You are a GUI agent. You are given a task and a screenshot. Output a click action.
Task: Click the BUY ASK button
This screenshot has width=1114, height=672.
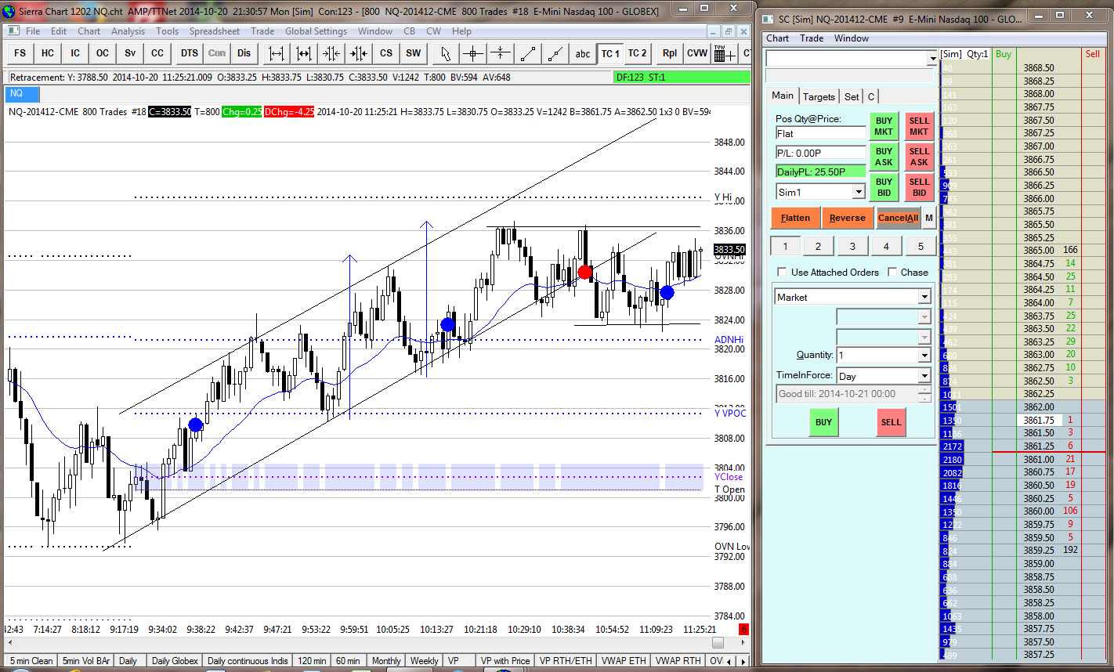point(884,157)
